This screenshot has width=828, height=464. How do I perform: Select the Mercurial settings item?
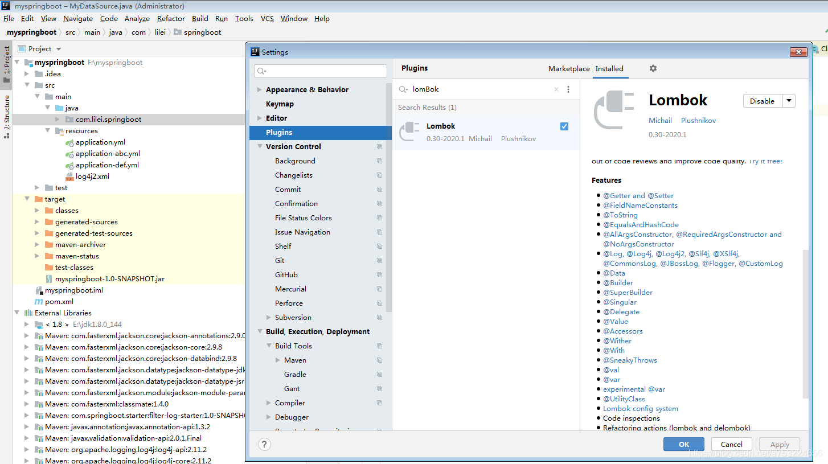tap(290, 289)
